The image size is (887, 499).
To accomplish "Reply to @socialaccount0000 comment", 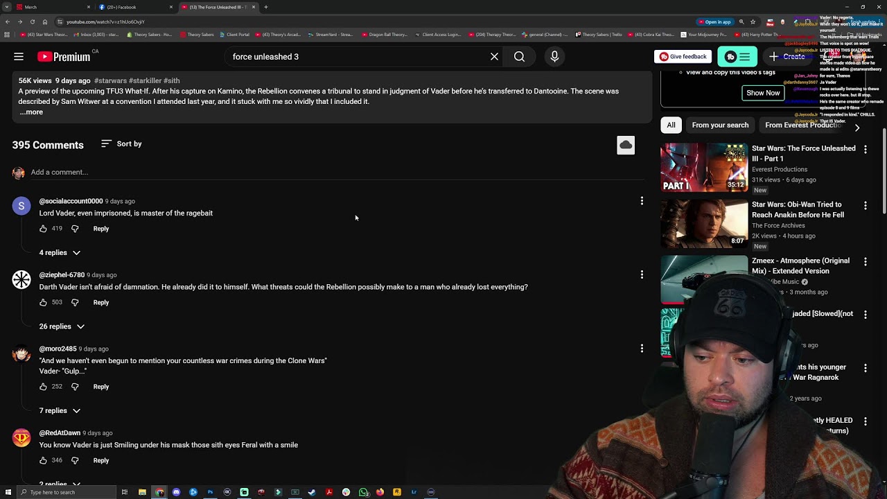I will click(101, 229).
